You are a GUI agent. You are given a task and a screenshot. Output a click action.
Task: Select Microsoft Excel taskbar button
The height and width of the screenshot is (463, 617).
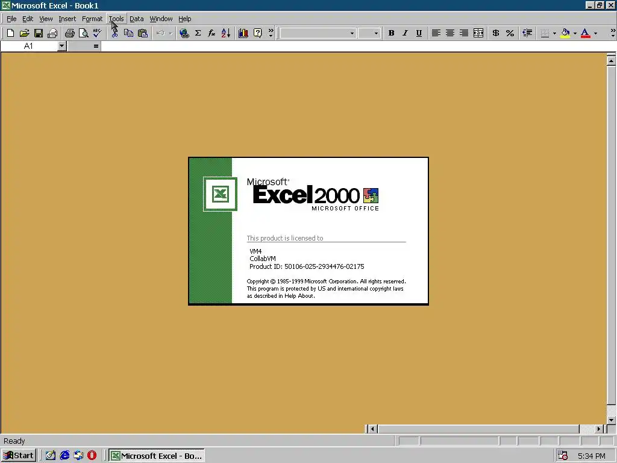pyautogui.click(x=157, y=456)
